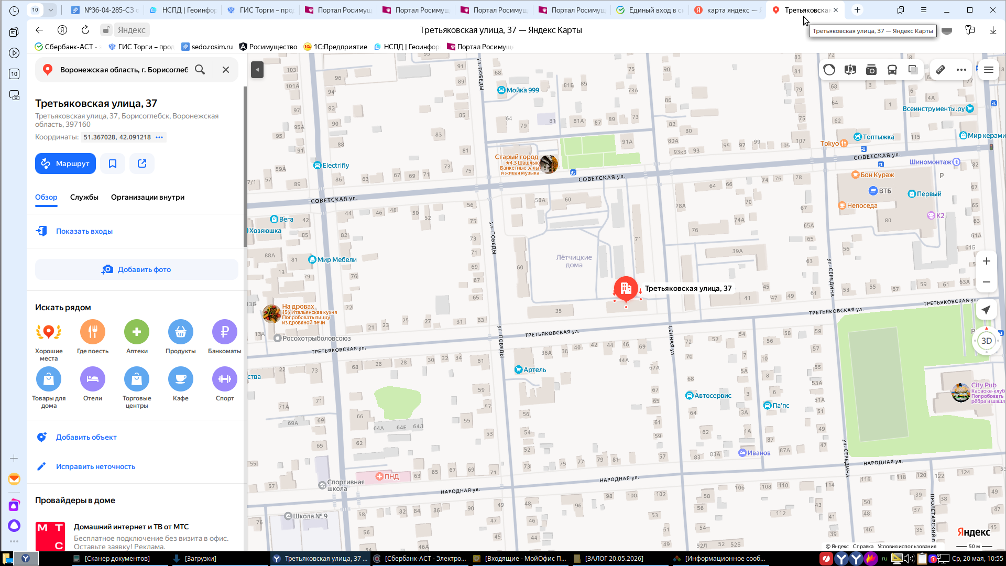Open Организации внутри tab
The width and height of the screenshot is (1006, 566).
pos(148,197)
